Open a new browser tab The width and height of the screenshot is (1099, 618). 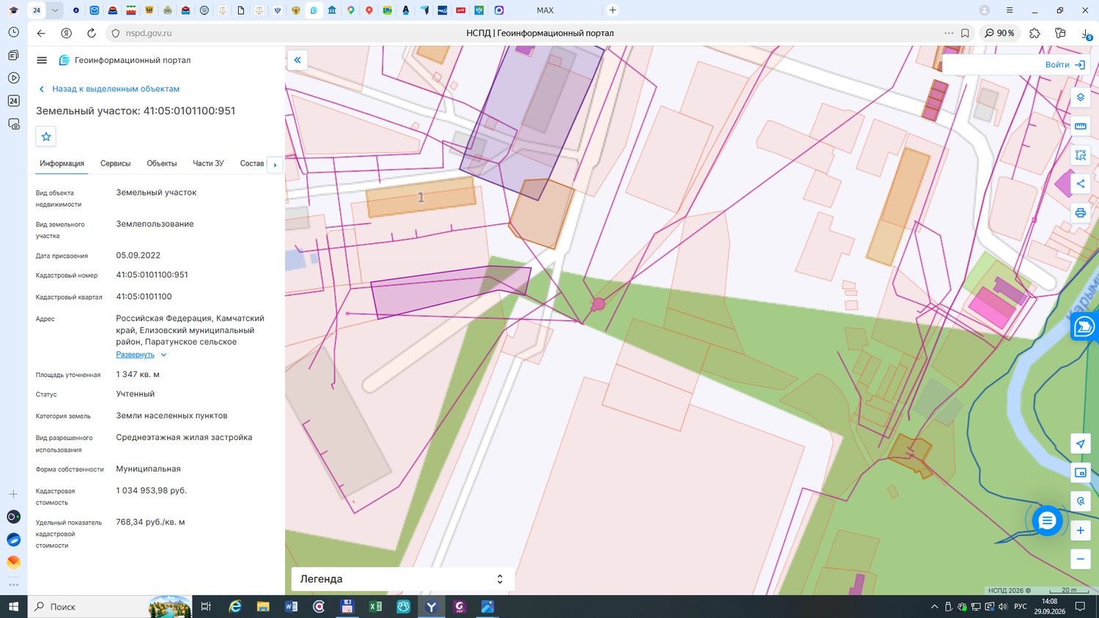[613, 10]
